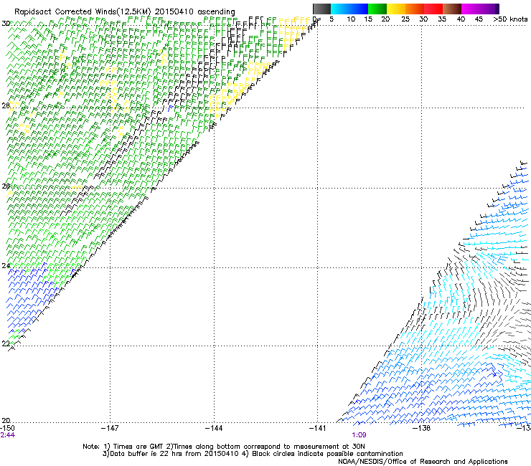Image resolution: width=531 pixels, height=466 pixels.
Task: Click the '10' legend scale label
Action: pyautogui.click(x=351, y=19)
